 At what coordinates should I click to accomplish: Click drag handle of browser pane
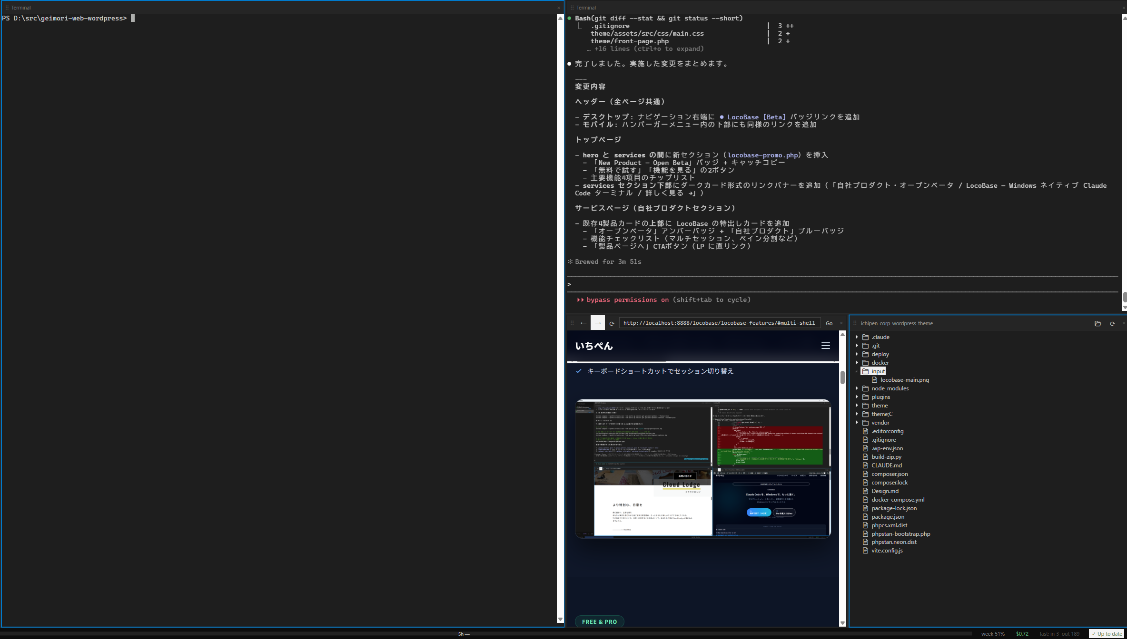click(572, 323)
